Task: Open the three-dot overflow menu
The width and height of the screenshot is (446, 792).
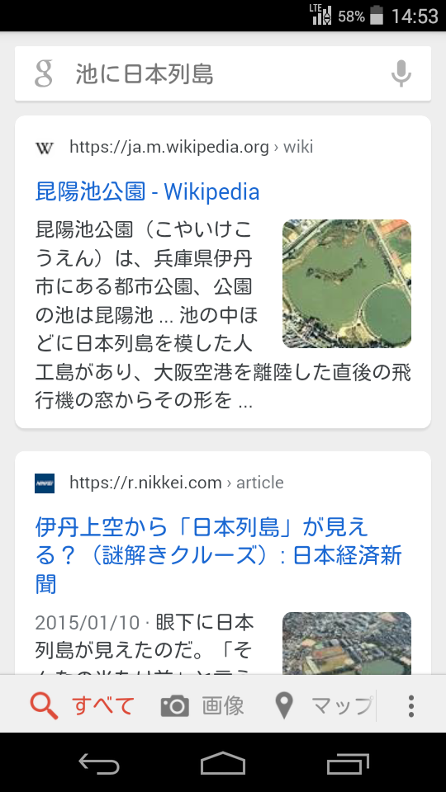Action: coord(411,705)
